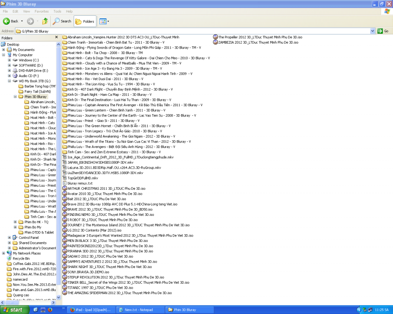Select Hoat Hinh - Bolt folder icon
Viewport: 393px width, 314px height.
[64, 53]
